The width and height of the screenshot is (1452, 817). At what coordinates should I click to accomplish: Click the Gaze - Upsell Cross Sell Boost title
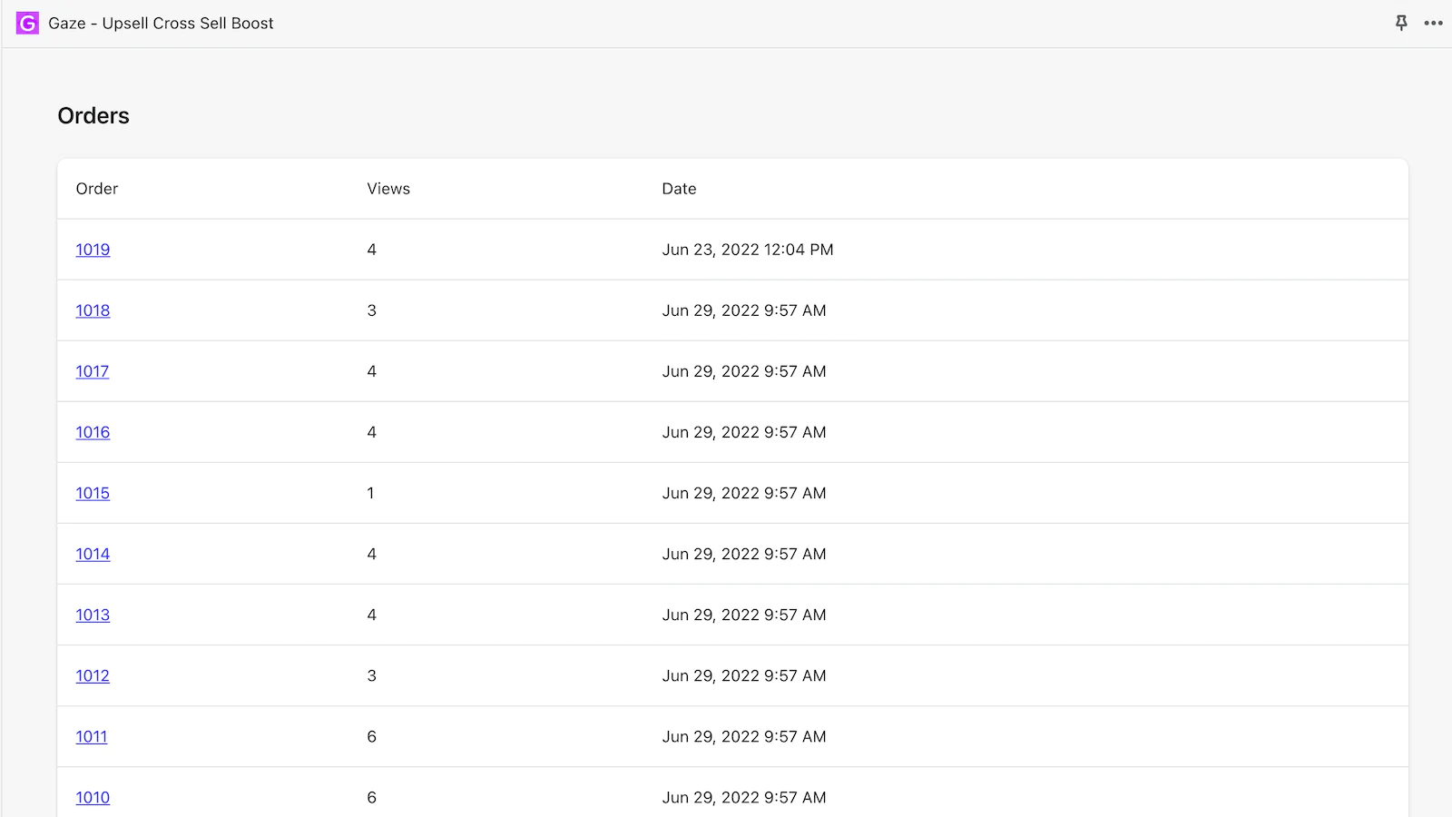tap(161, 24)
